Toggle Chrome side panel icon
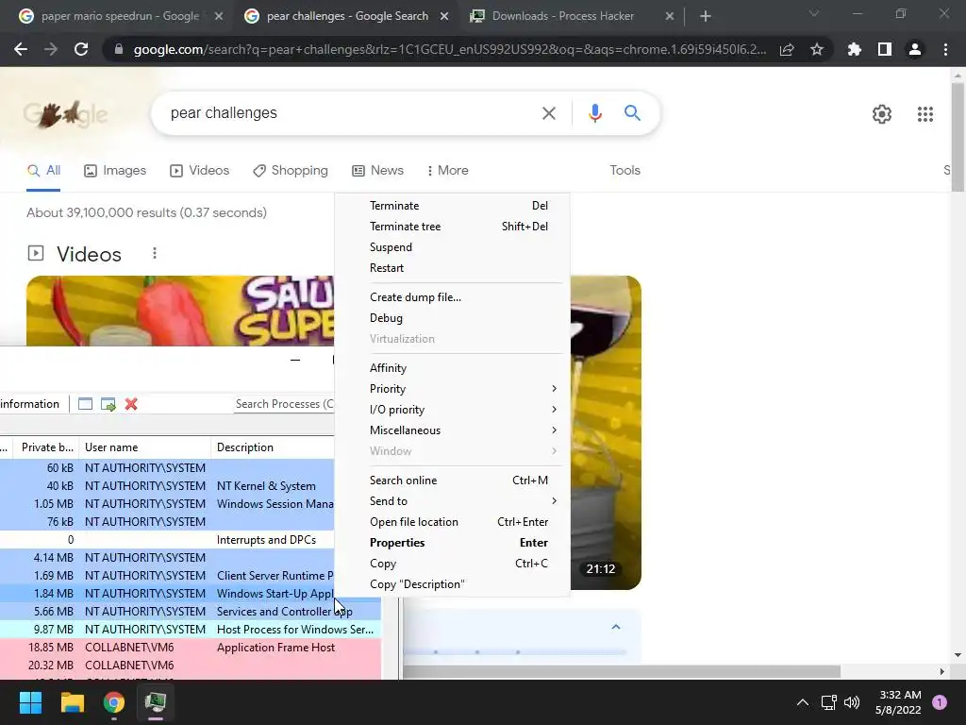Image resolution: width=966 pixels, height=725 pixels. pos(885,49)
